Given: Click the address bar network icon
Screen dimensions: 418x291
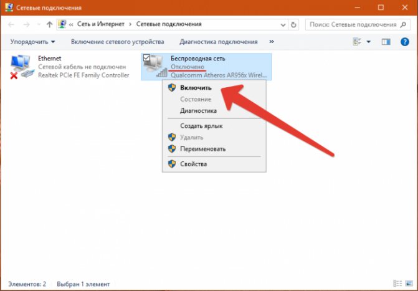Looking at the screenshot, I should pos(62,24).
